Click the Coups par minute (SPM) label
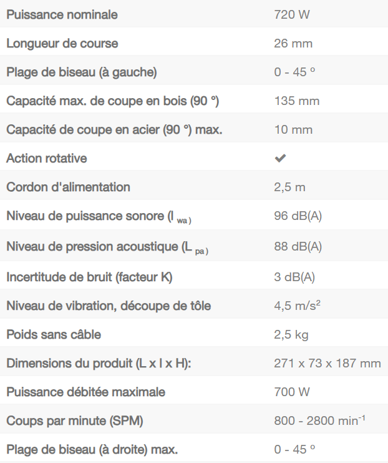 (75, 421)
